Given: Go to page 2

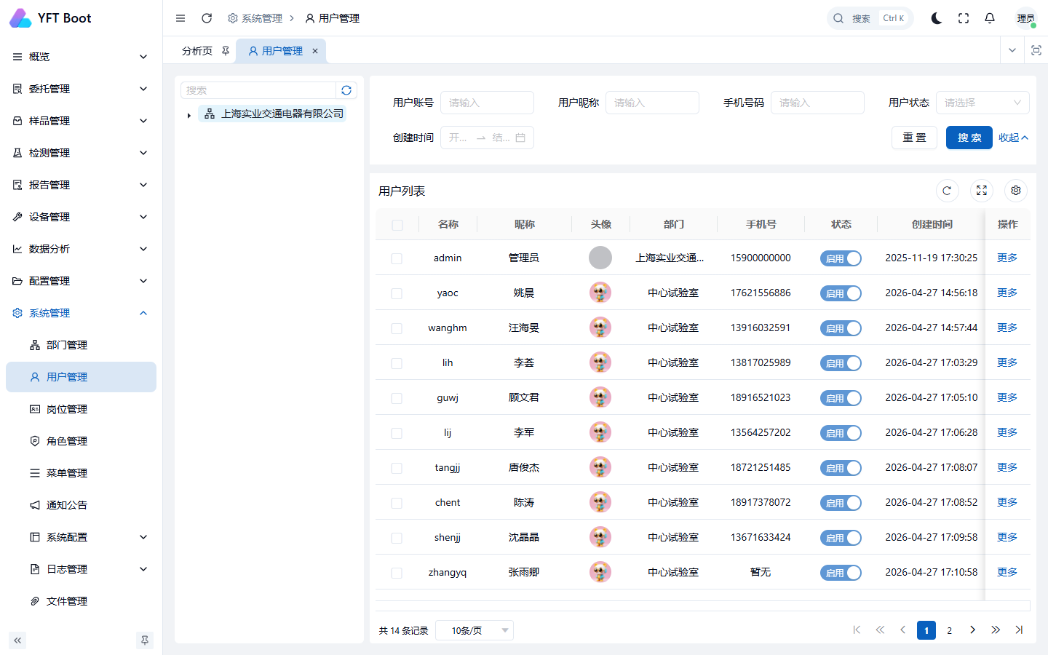Looking at the screenshot, I should point(949,630).
